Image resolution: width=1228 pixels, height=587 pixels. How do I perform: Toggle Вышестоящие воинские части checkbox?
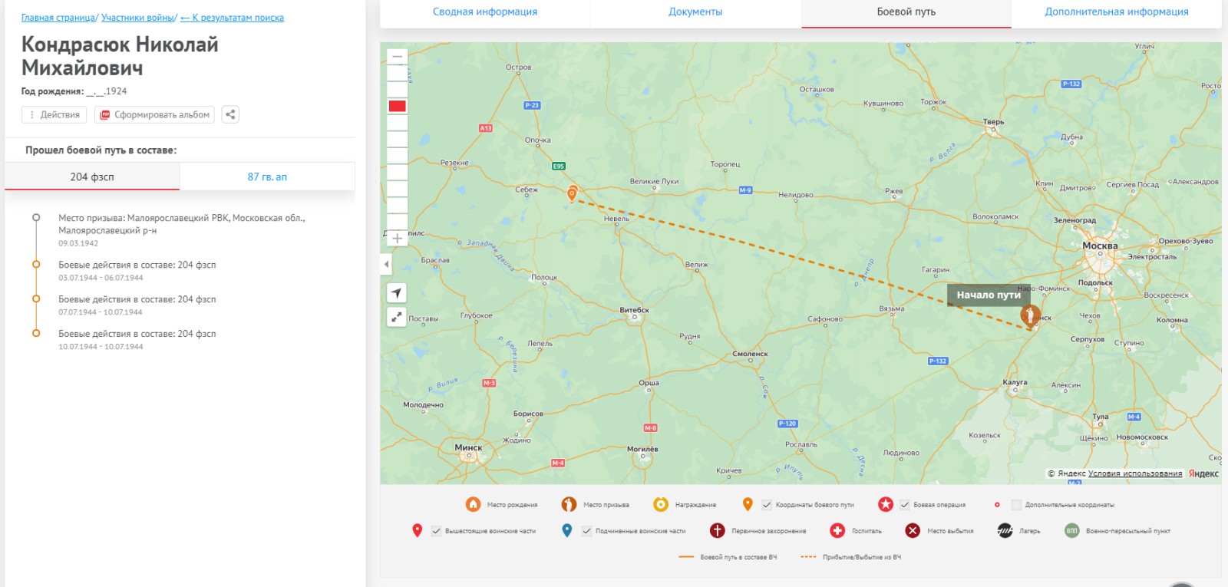436,531
